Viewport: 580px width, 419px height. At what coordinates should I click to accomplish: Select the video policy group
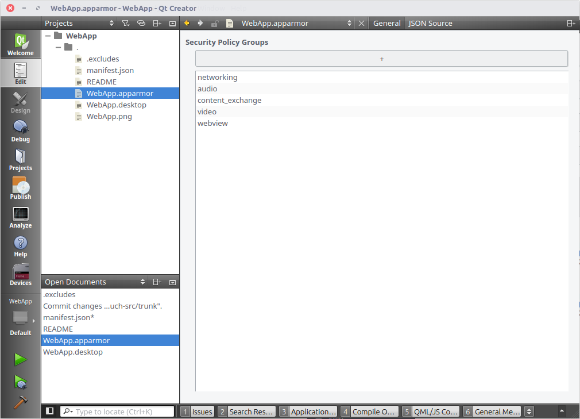382,112
